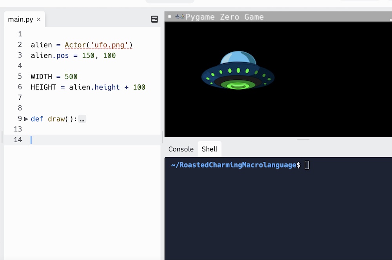
Task: Select the main.py file tab
Action: tap(20, 20)
